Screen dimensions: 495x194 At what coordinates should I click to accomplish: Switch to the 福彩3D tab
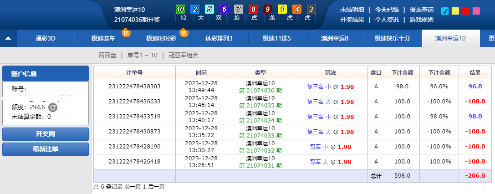45,39
